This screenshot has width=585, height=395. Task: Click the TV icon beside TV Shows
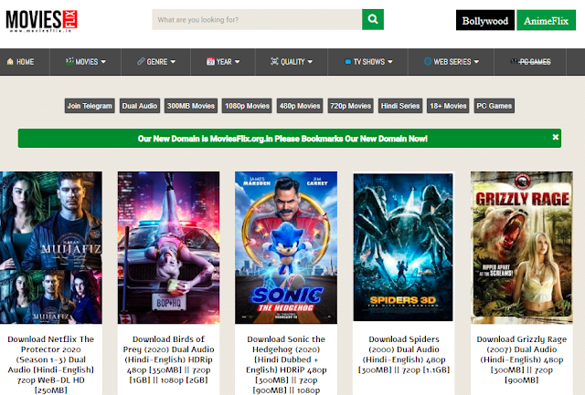click(348, 62)
